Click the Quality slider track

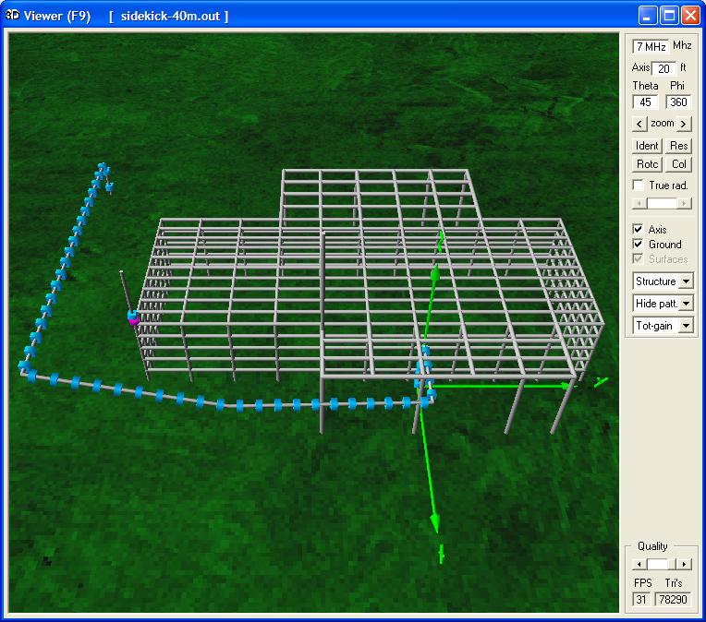[x=662, y=564]
